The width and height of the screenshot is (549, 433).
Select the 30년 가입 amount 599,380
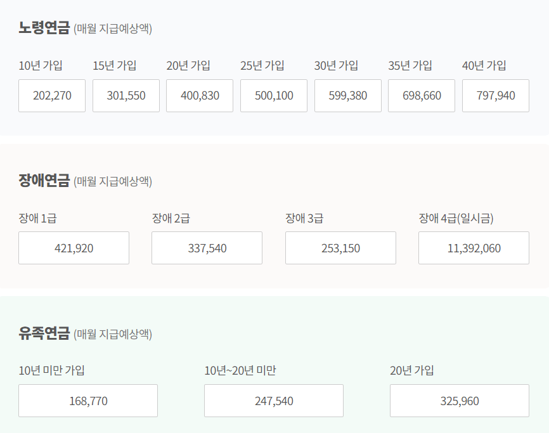[347, 95]
